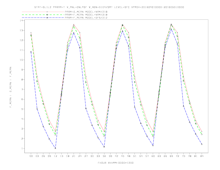Click green NAM circle point at hour 00
Screen dimensions: 220x170
point(31,35)
